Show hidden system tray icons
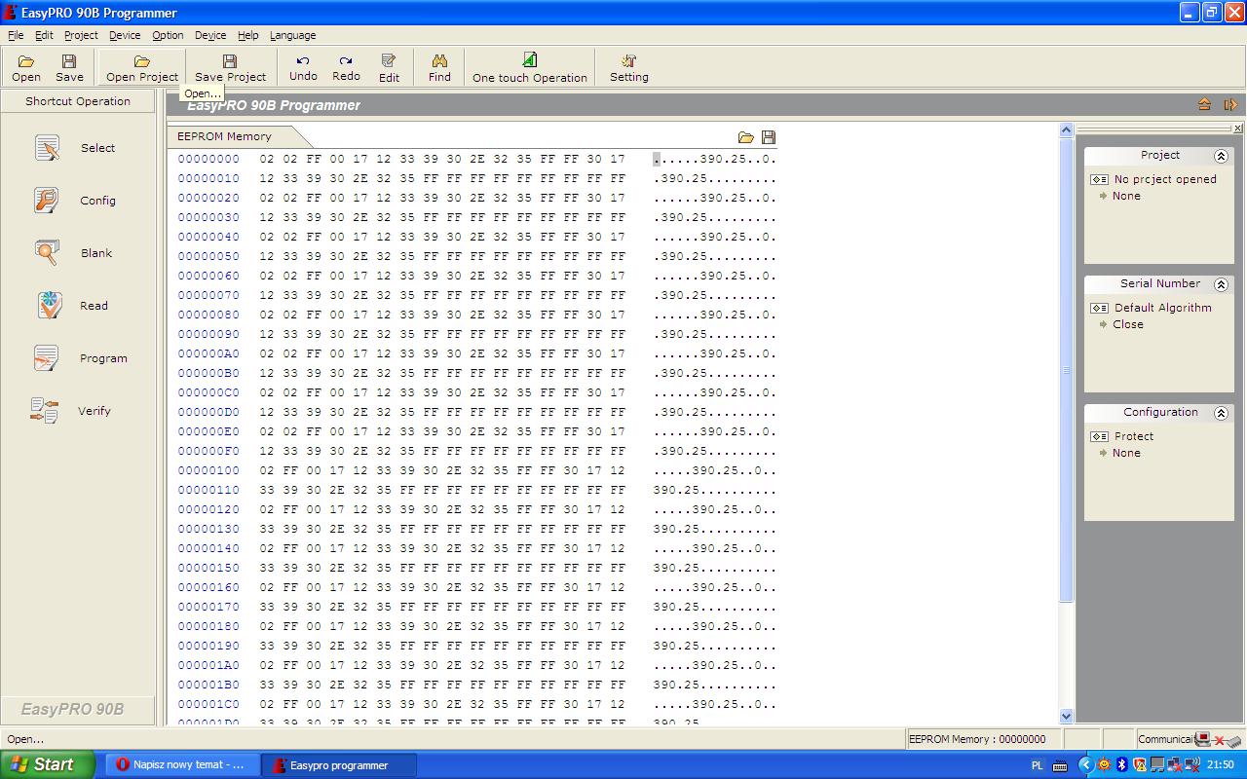Viewport: 1247px width, 779px height. [1085, 765]
